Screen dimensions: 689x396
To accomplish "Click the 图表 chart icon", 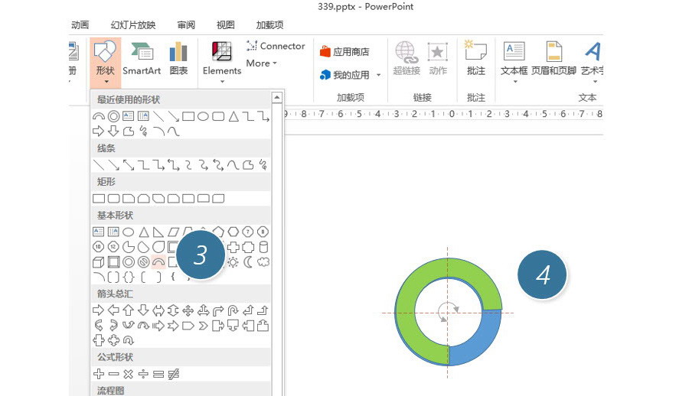I will [x=178, y=59].
